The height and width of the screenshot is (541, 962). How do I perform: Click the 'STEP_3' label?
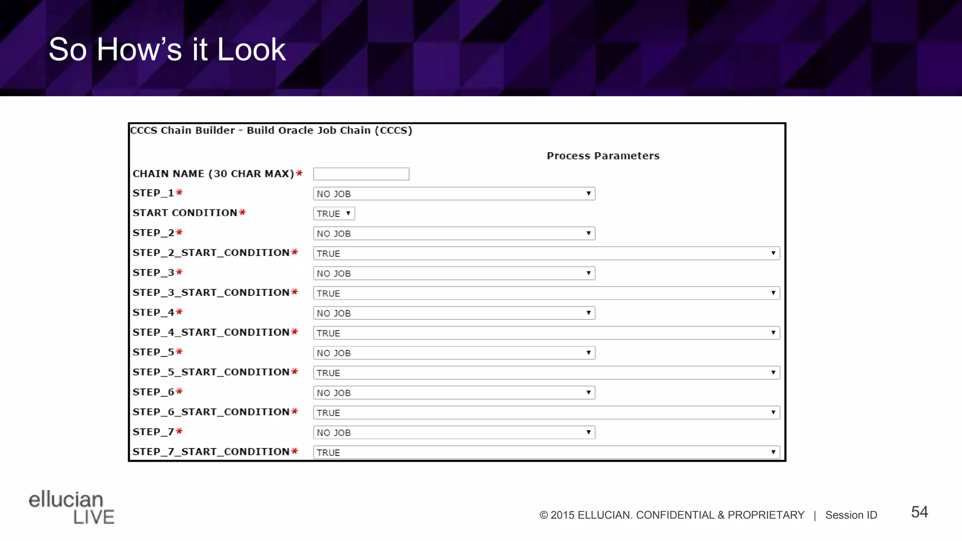click(153, 273)
